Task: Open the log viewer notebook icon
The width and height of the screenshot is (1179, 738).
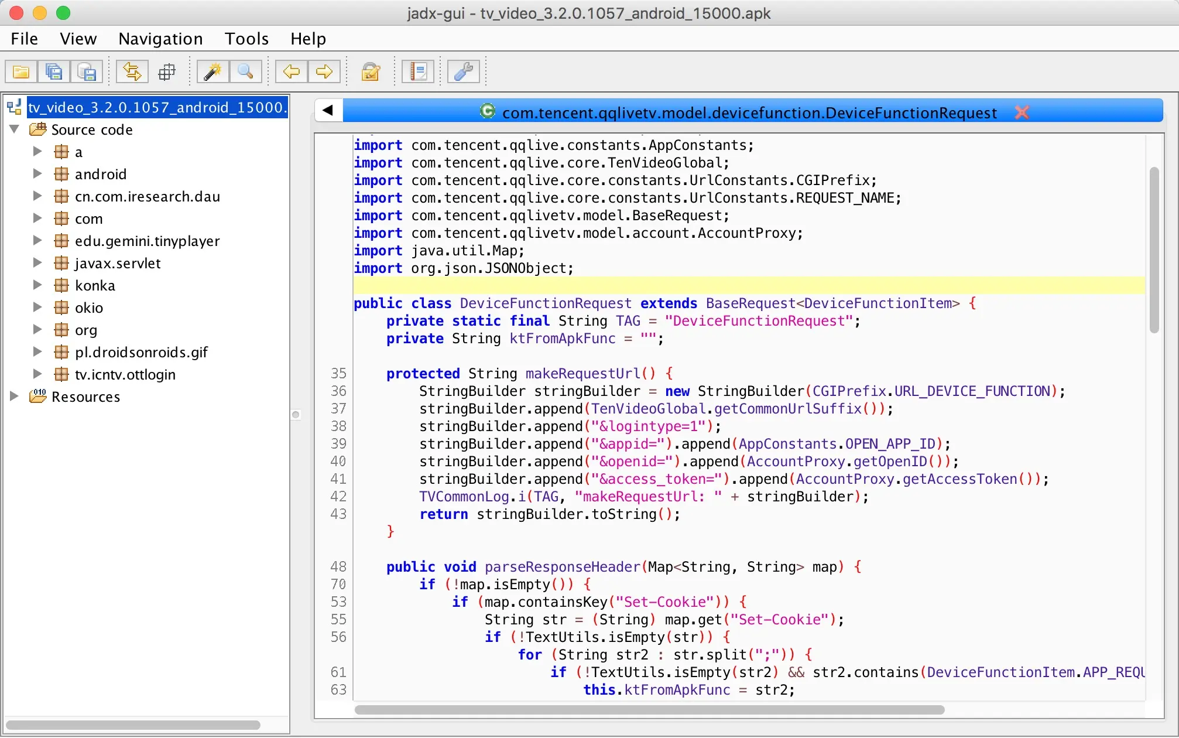Action: (x=418, y=72)
